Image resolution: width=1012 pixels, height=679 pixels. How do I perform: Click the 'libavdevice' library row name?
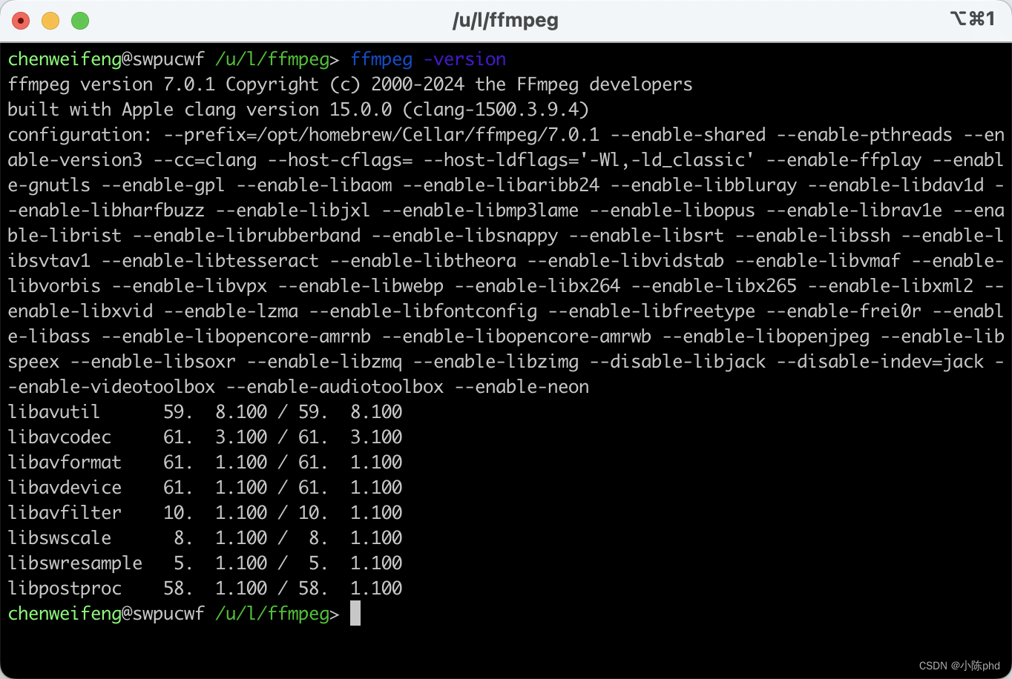(x=65, y=488)
